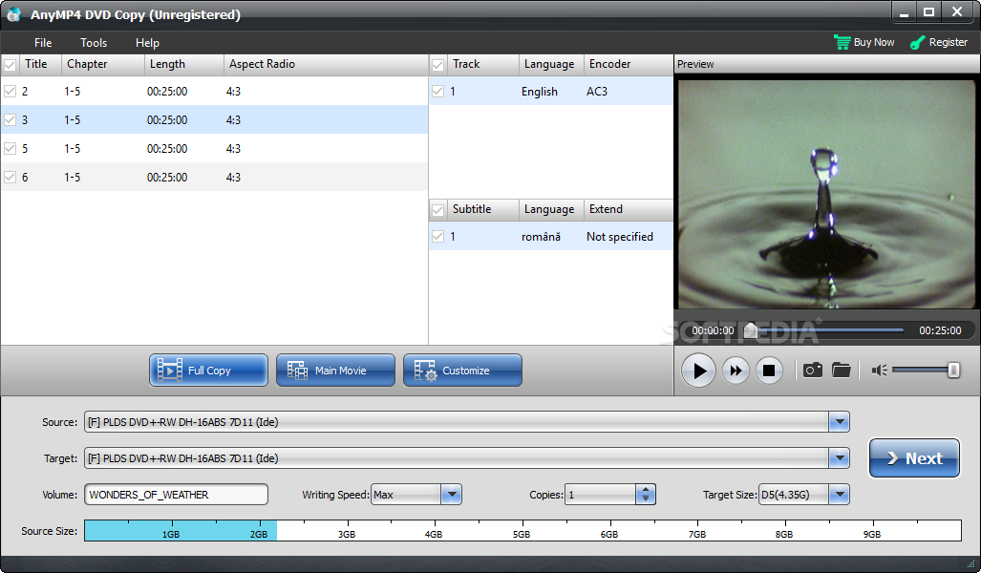This screenshot has width=981, height=573.
Task: Uncheck română subtitle 1 checkbox
Action: pos(437,237)
